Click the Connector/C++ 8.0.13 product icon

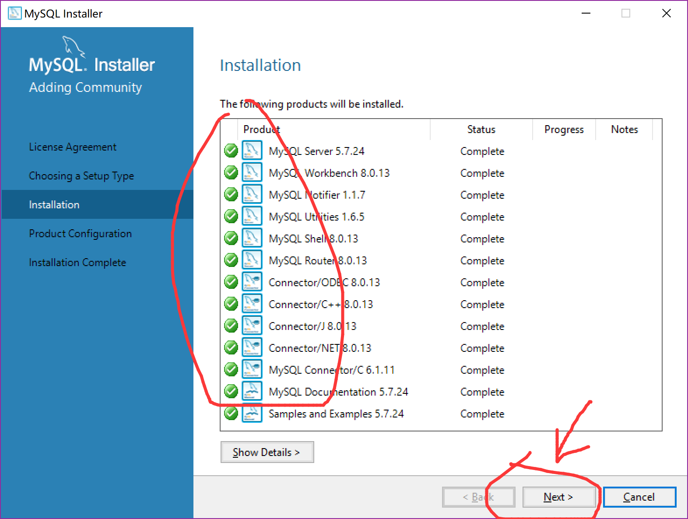pyautogui.click(x=252, y=303)
